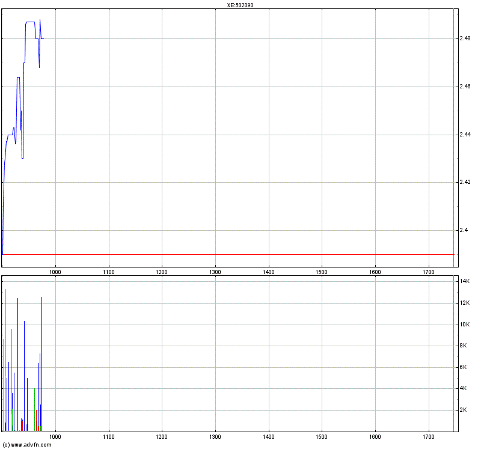Click 1200 time label under price chart
The image size is (481, 449).
[162, 272]
